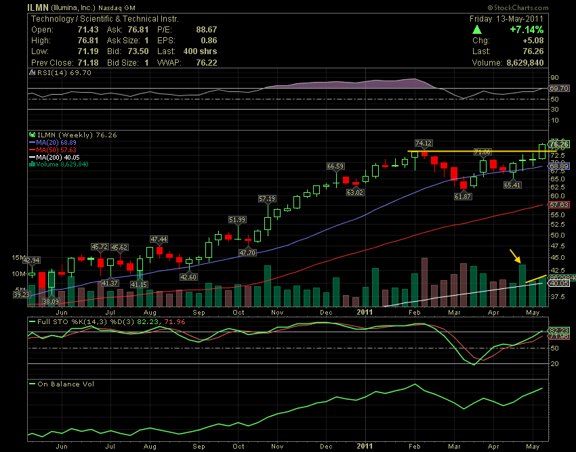
Task: Click the 69.70 RSI tag on the right axis
Action: pos(559,89)
